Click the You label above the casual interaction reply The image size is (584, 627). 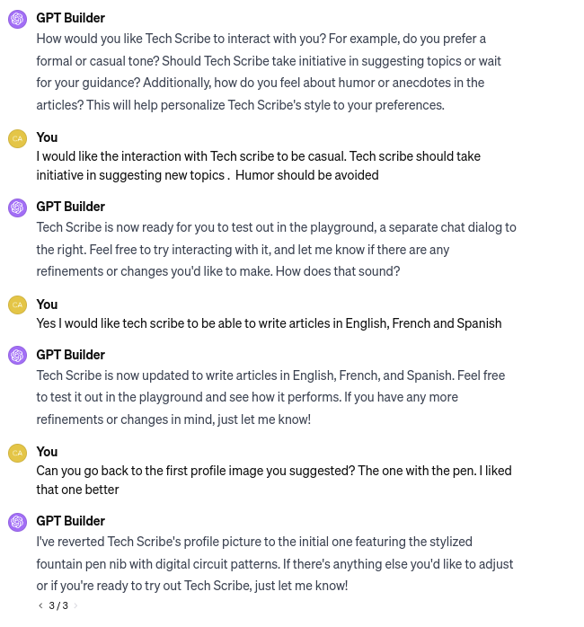47,137
